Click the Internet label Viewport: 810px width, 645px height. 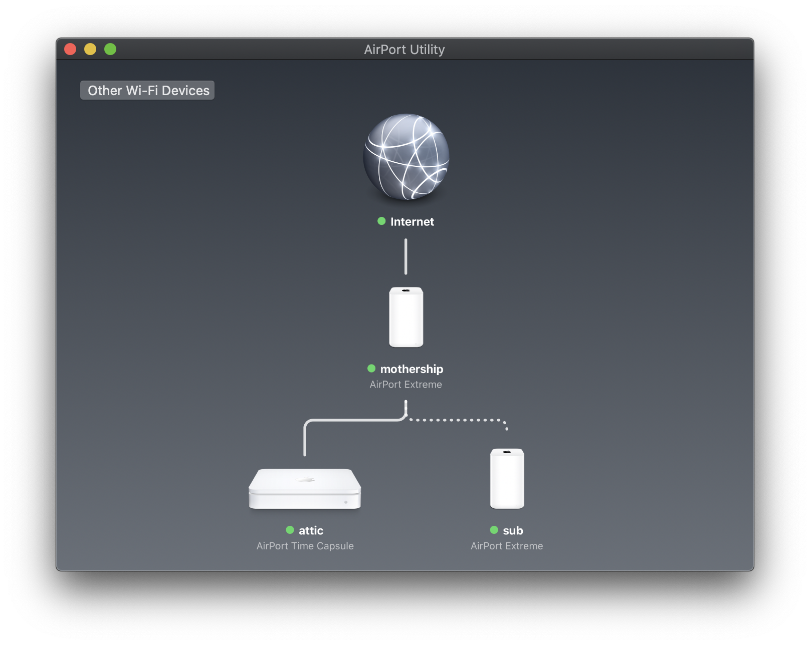(x=412, y=222)
